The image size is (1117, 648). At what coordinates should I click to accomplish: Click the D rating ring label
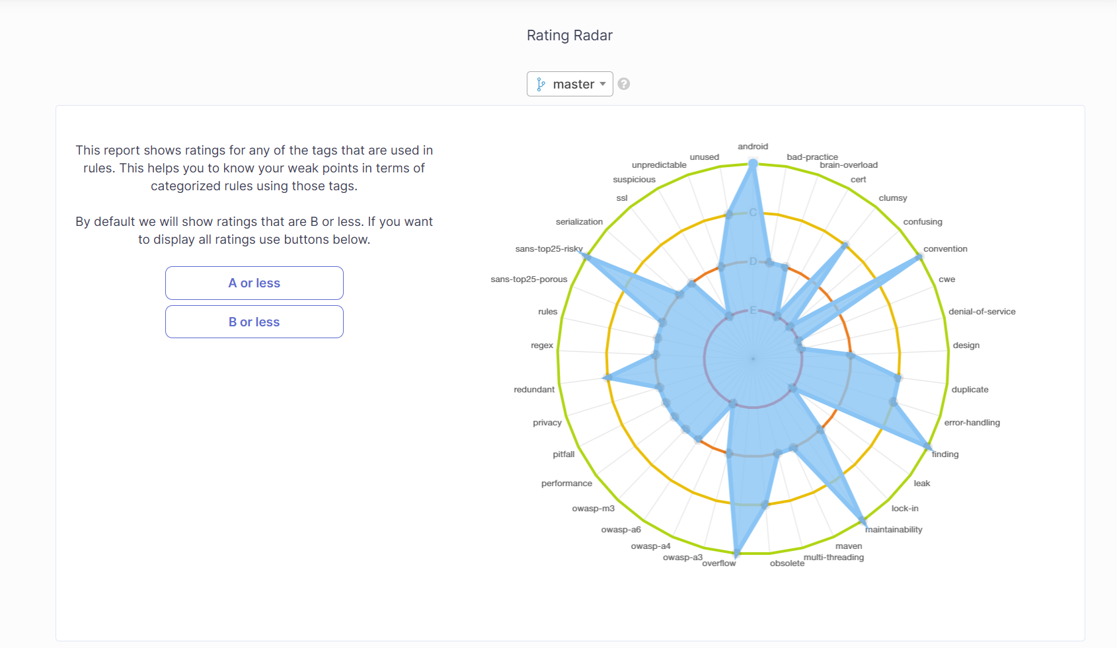tap(753, 262)
